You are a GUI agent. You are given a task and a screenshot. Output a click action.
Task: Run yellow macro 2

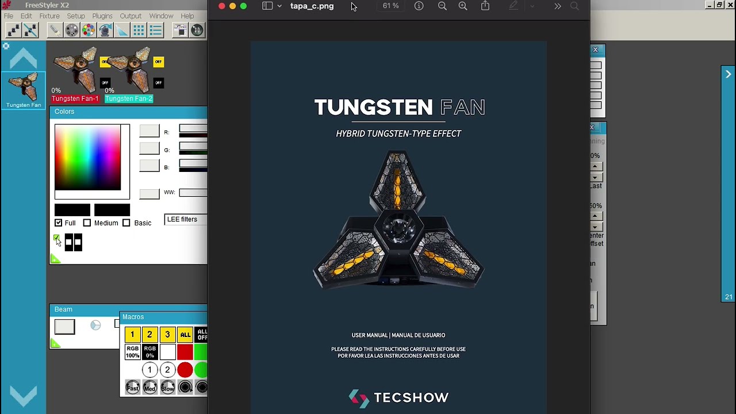[x=149, y=334]
